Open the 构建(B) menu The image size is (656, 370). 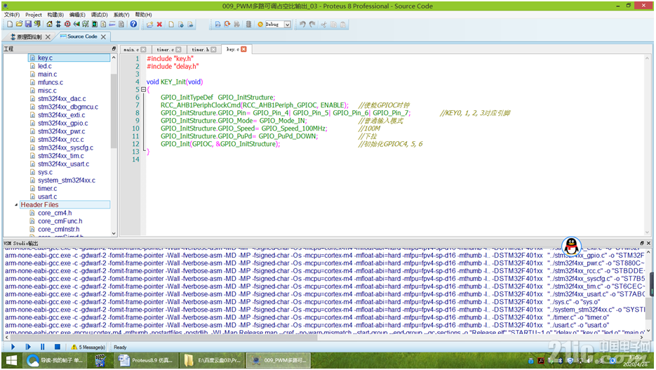(55, 15)
